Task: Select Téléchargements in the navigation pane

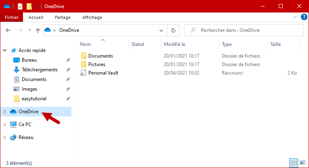Action: point(40,70)
